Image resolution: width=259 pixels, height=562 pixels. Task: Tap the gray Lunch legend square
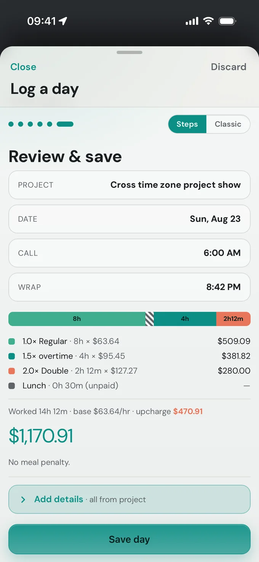(11, 386)
